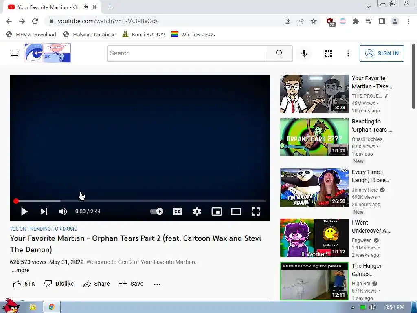The image size is (417, 313).
Task: Open Chrome's three-dot menu
Action: (408, 21)
